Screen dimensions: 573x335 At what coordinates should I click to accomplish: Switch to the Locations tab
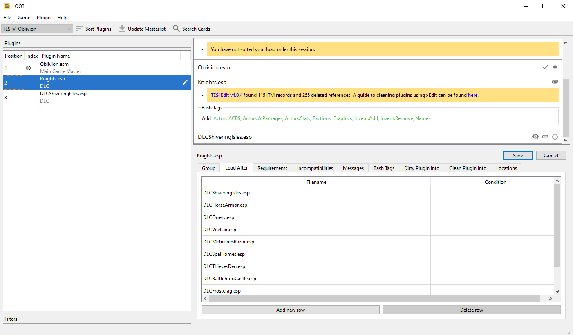pos(506,168)
